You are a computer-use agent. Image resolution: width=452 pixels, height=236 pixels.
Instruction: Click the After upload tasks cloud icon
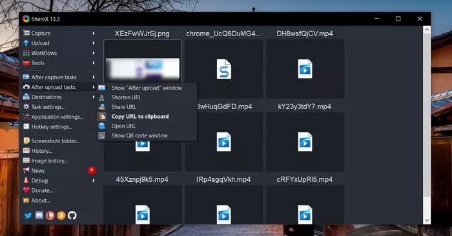coord(26,87)
